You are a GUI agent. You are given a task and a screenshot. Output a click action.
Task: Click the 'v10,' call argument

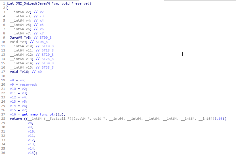click(31, 131)
